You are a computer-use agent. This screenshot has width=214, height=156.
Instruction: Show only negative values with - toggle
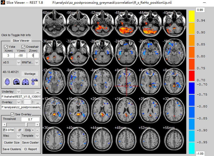click(37, 130)
